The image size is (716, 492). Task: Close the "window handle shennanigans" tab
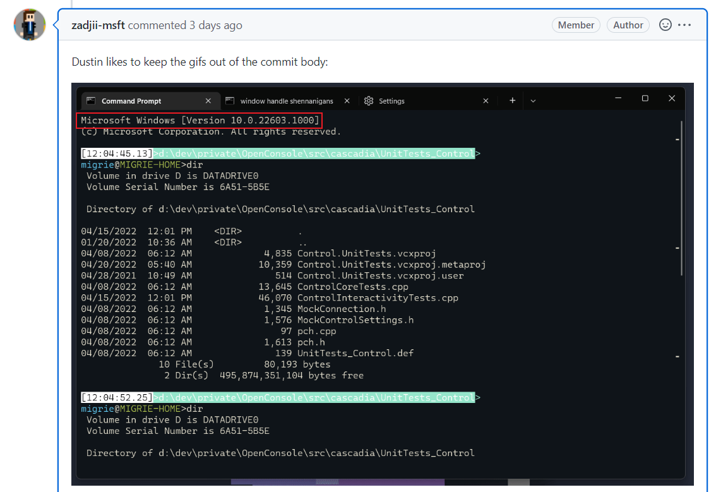[346, 100]
